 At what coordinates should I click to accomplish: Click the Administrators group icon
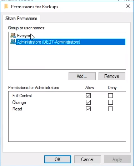[13, 42]
